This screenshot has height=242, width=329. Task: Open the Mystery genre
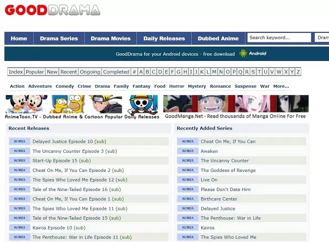coord(197,86)
